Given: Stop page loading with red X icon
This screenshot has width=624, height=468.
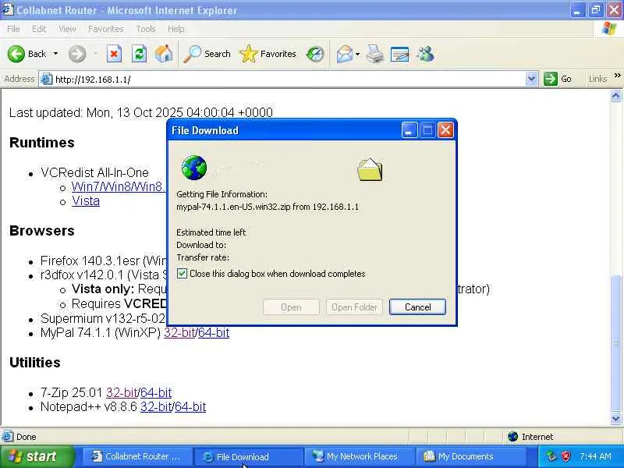Looking at the screenshot, I should (x=114, y=54).
